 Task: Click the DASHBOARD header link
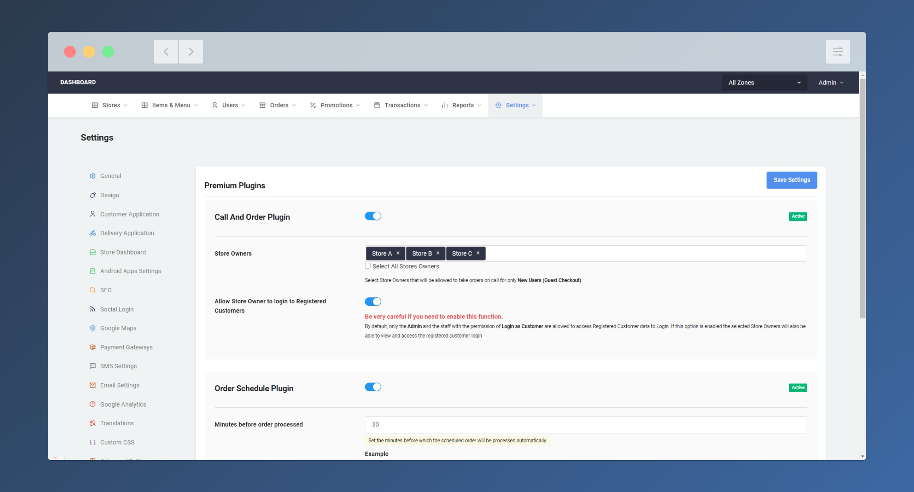78,82
